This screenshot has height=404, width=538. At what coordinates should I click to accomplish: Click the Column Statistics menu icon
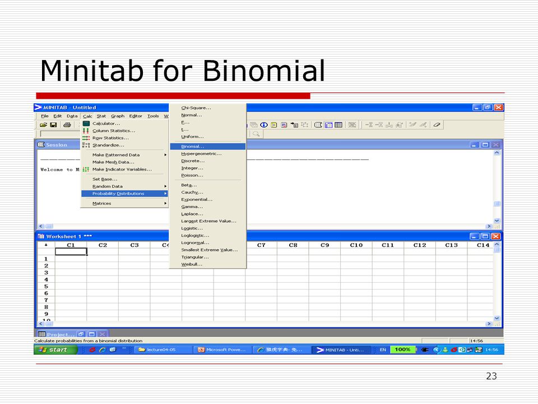point(86,131)
